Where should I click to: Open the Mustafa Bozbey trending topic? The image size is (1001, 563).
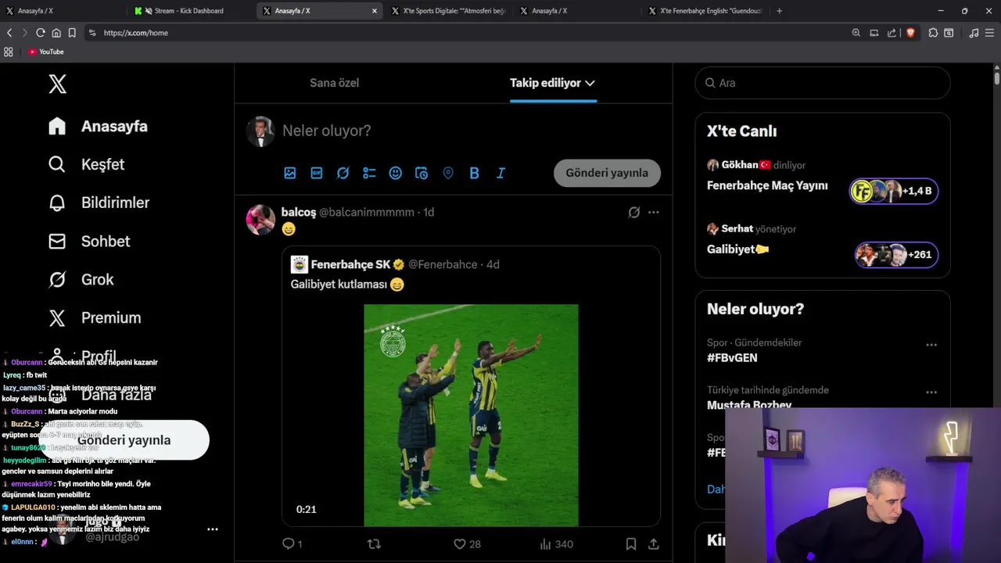coord(749,405)
